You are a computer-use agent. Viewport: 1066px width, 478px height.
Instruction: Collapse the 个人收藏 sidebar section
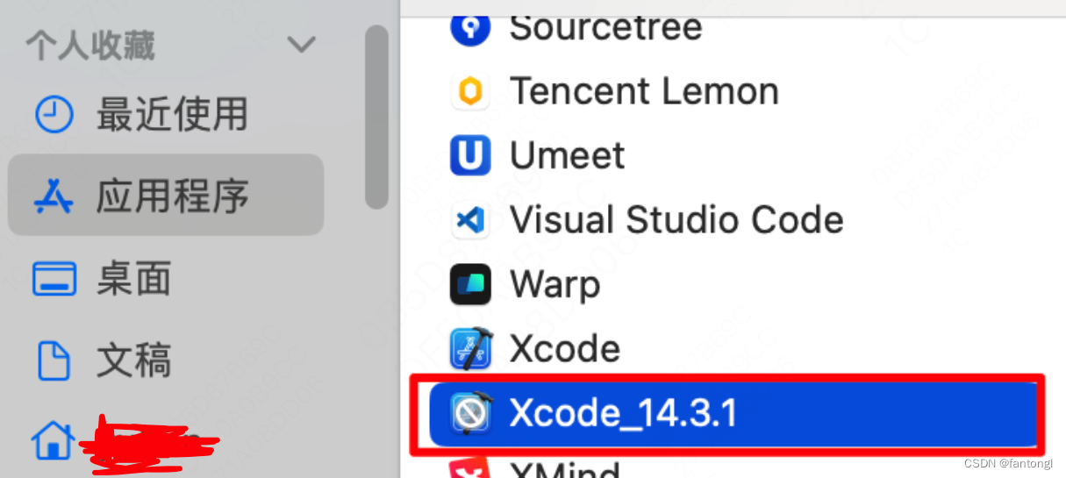tap(301, 45)
